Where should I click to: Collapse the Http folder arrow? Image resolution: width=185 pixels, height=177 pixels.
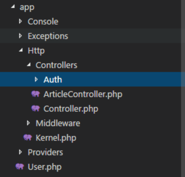(21, 50)
